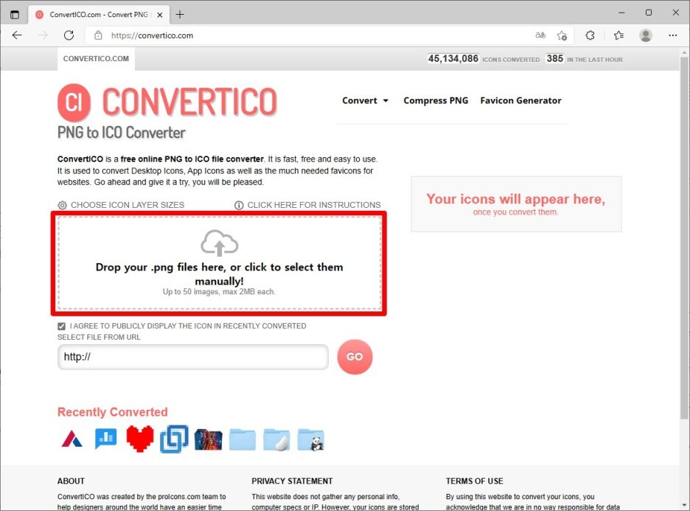Close the ConvertICO.com browser tab
Image resolution: width=690 pixels, height=511 pixels.
tap(160, 15)
